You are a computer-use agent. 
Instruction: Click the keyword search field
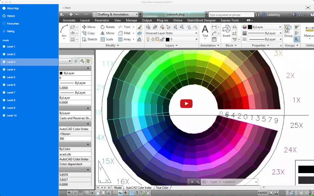[x=231, y=15]
